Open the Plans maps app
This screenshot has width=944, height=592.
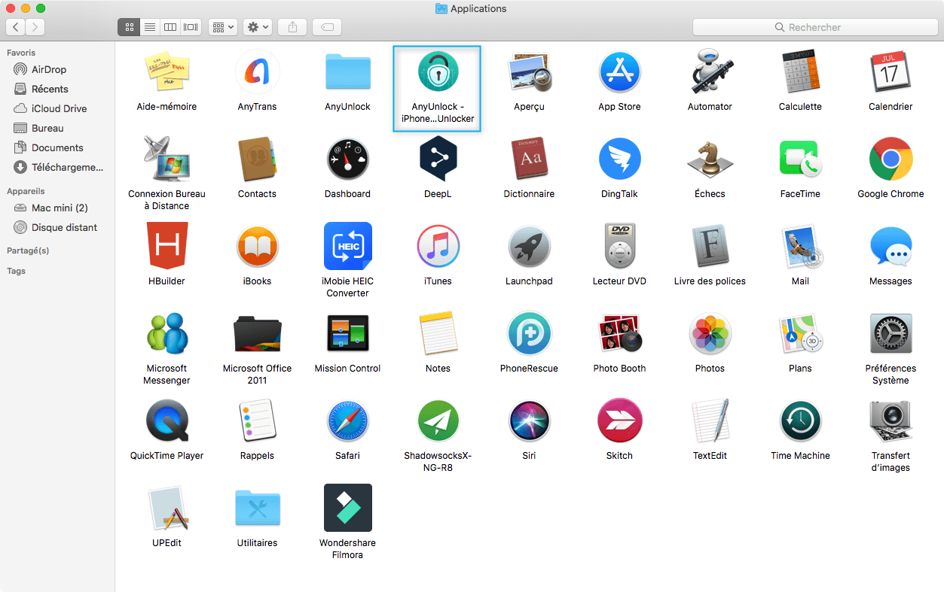[800, 333]
